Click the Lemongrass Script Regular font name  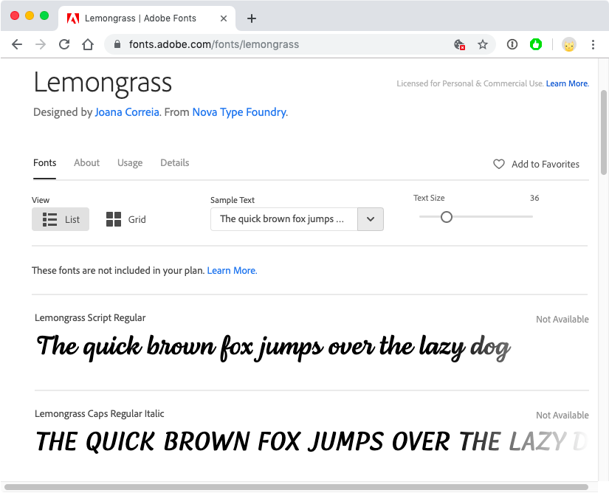coord(90,318)
